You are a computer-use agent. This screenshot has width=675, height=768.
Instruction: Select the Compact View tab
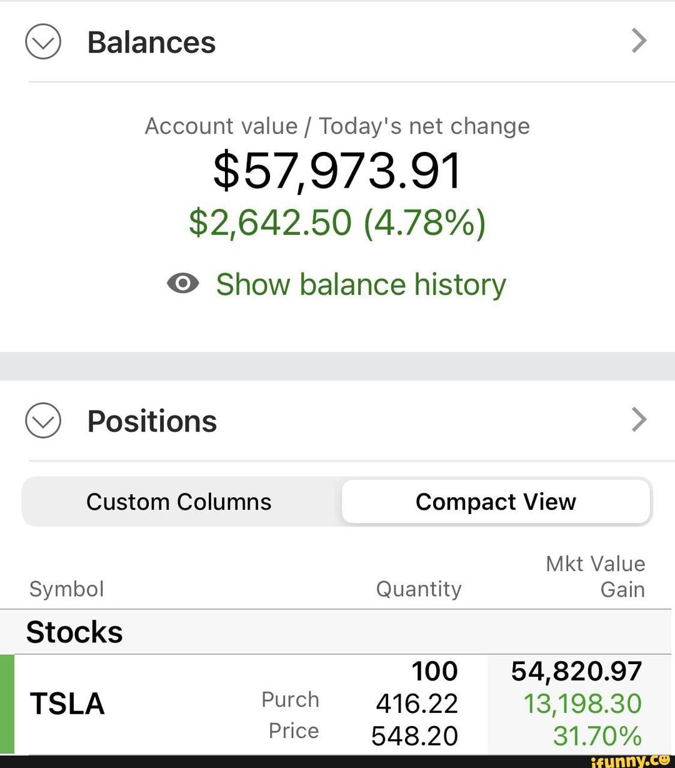tap(496, 502)
